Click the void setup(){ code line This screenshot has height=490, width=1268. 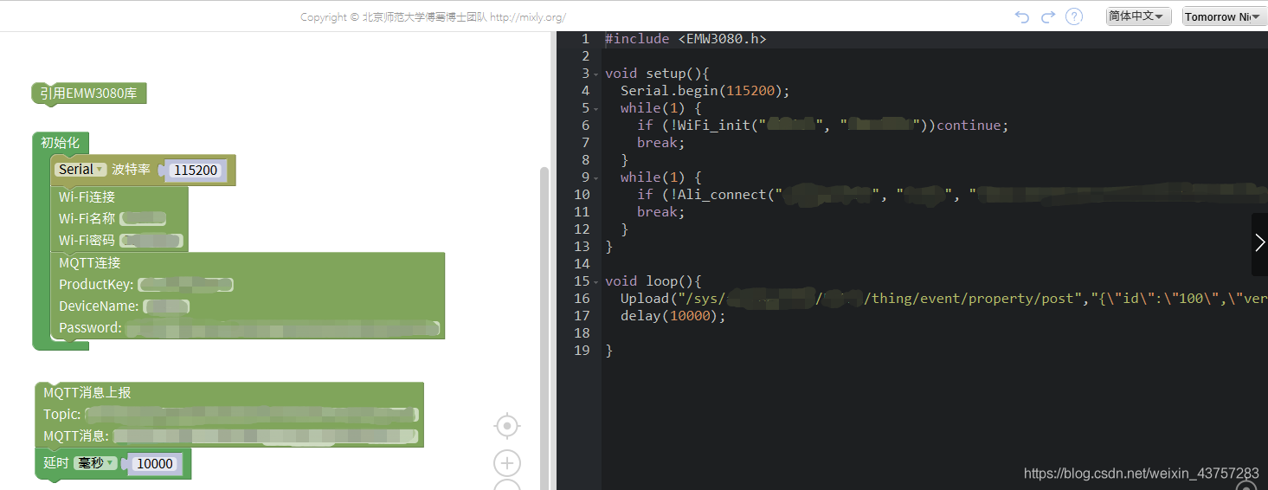(x=657, y=74)
